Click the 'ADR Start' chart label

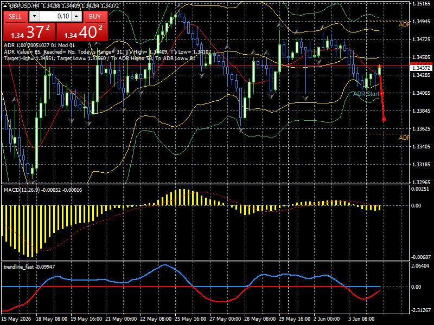click(366, 94)
